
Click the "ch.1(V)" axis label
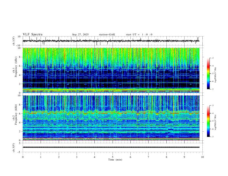[x=14, y=41]
